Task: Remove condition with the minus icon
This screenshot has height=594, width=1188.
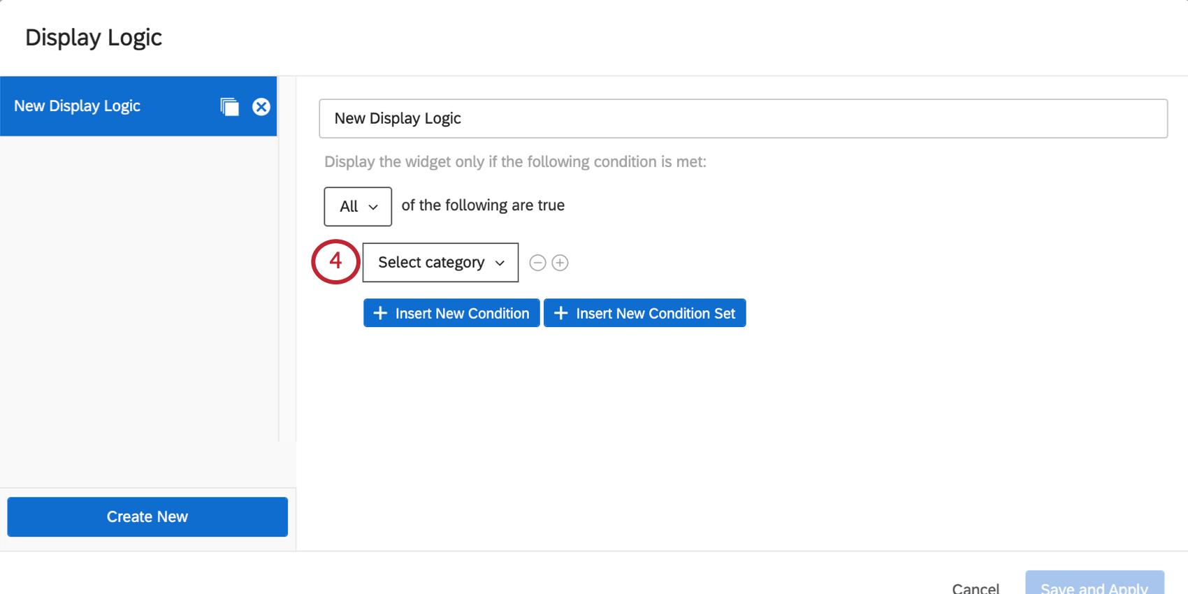Action: 537,263
